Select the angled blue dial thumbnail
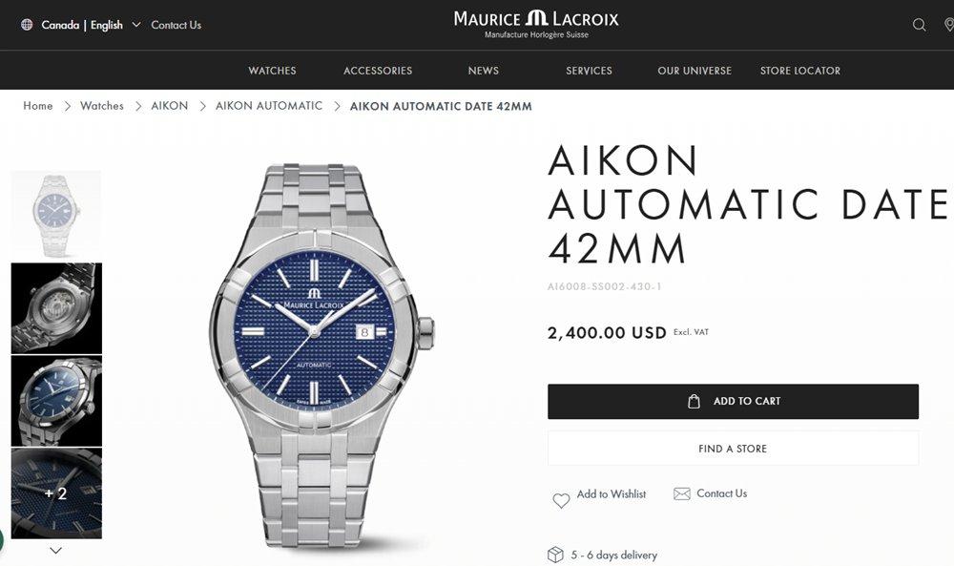 point(56,401)
